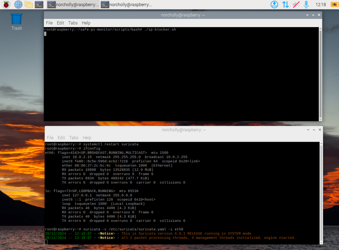Open Help menu in bottom terminal window
This screenshot has width=339, height=250.
pyautogui.click(x=87, y=137)
